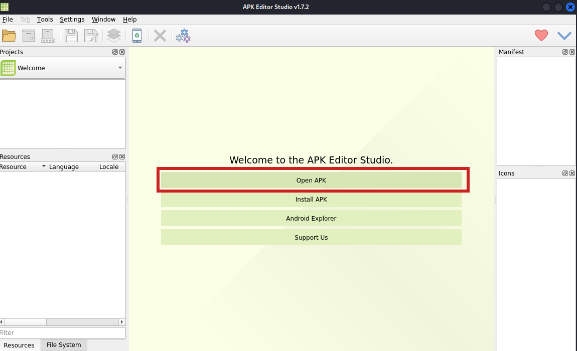Screen dimensions: 577x351
Task: Click the resources horizontal scrollbar handle
Action: [x=25, y=322]
